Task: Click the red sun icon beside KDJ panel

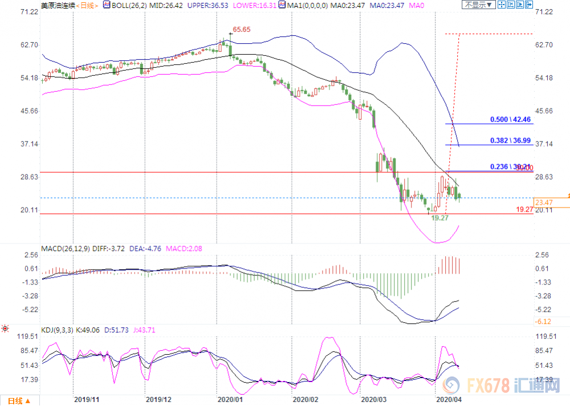Action: tap(5, 328)
